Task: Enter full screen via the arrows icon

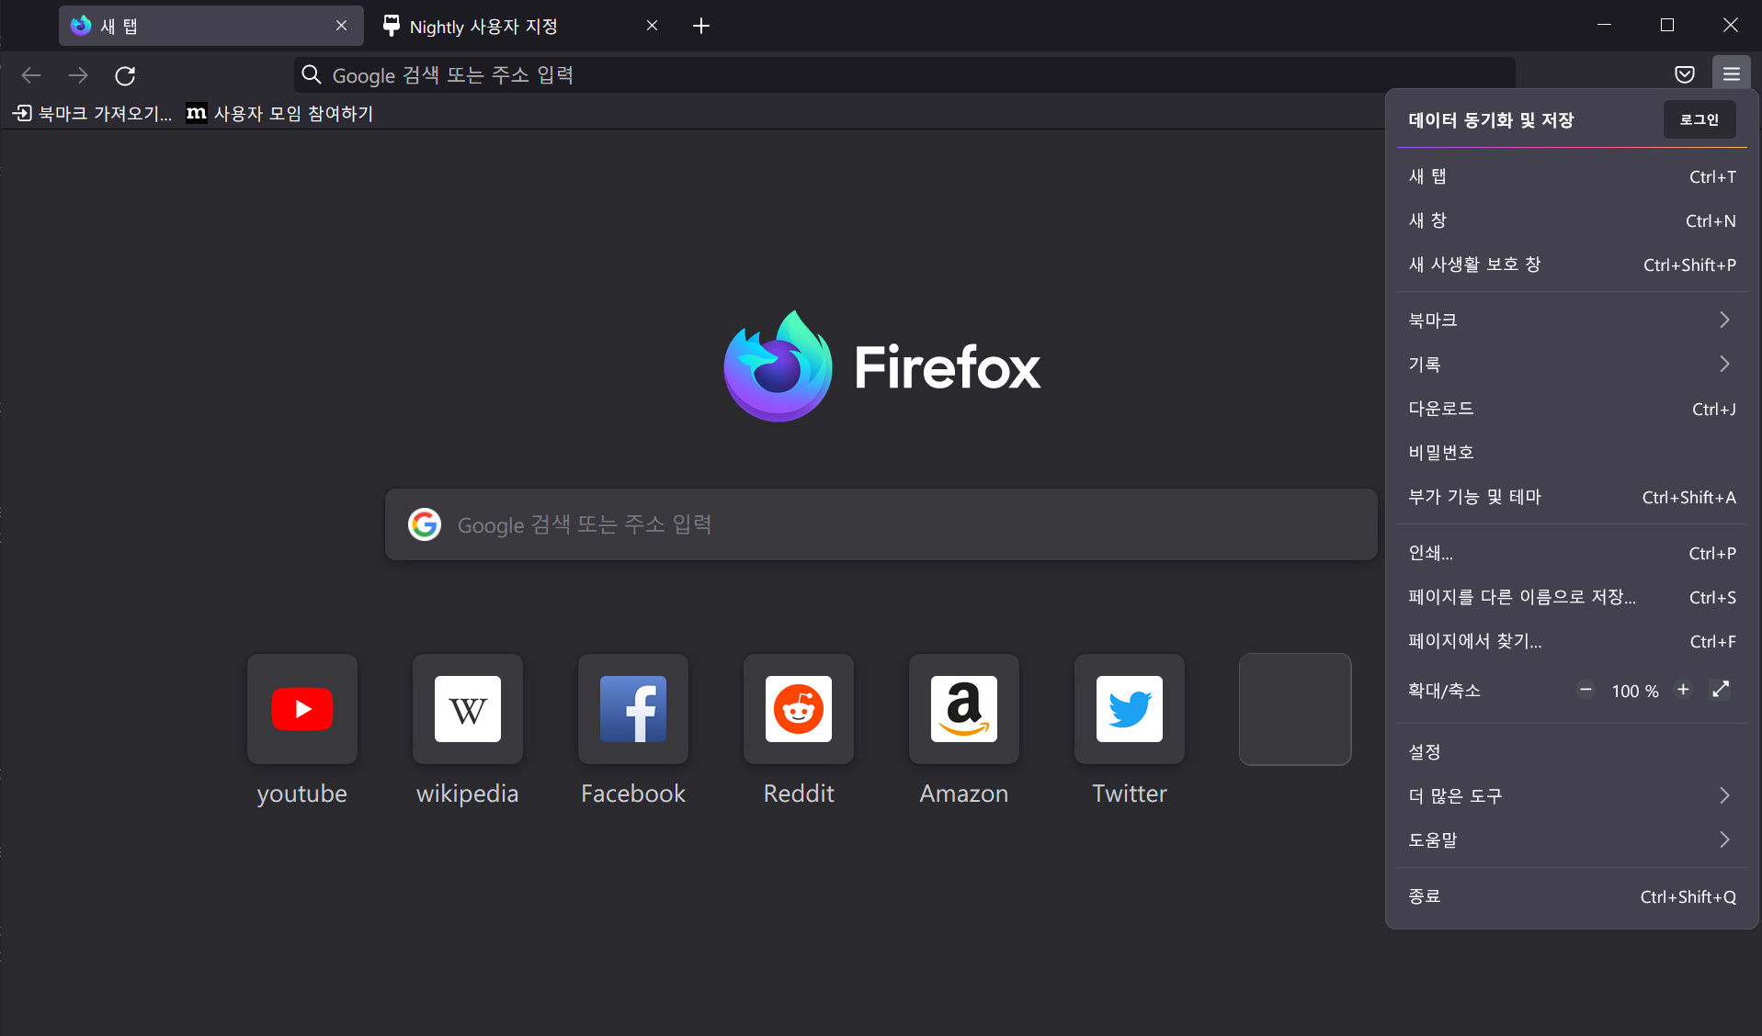Action: (1721, 690)
